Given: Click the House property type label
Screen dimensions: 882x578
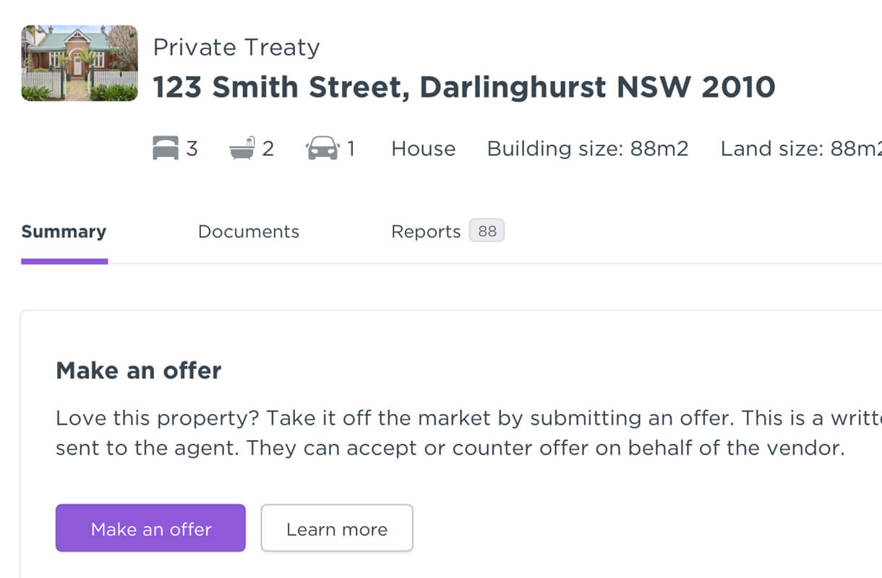Looking at the screenshot, I should 424,149.
